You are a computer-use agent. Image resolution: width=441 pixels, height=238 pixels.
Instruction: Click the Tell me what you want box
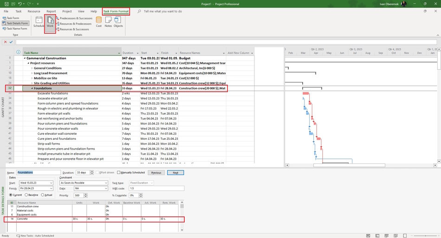point(162,11)
